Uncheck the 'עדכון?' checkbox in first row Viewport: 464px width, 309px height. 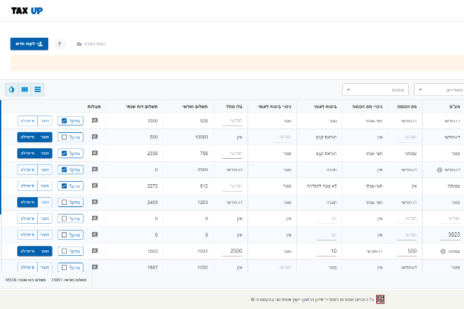pyautogui.click(x=64, y=121)
